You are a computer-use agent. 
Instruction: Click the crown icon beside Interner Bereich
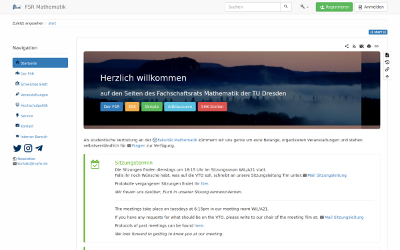[x=17, y=136]
